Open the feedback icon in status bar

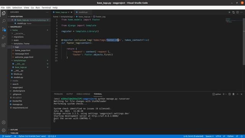point(237,136)
